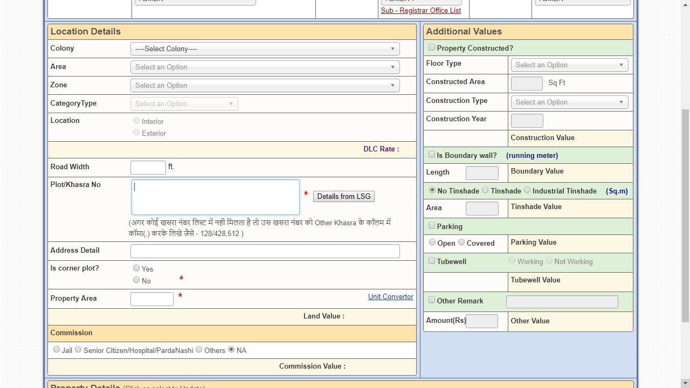Image resolution: width=690 pixels, height=388 pixels.
Task: Click the Details from LSG button
Action: point(343,197)
